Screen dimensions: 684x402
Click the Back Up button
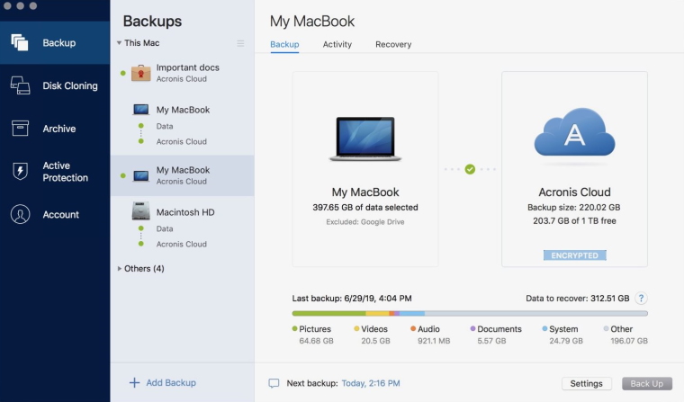[x=647, y=384]
